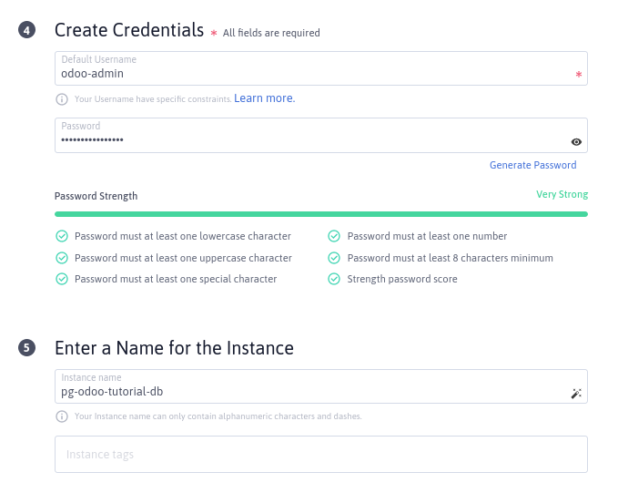Click the special character check icon
Viewport: 618px width, 493px height.
[62, 279]
